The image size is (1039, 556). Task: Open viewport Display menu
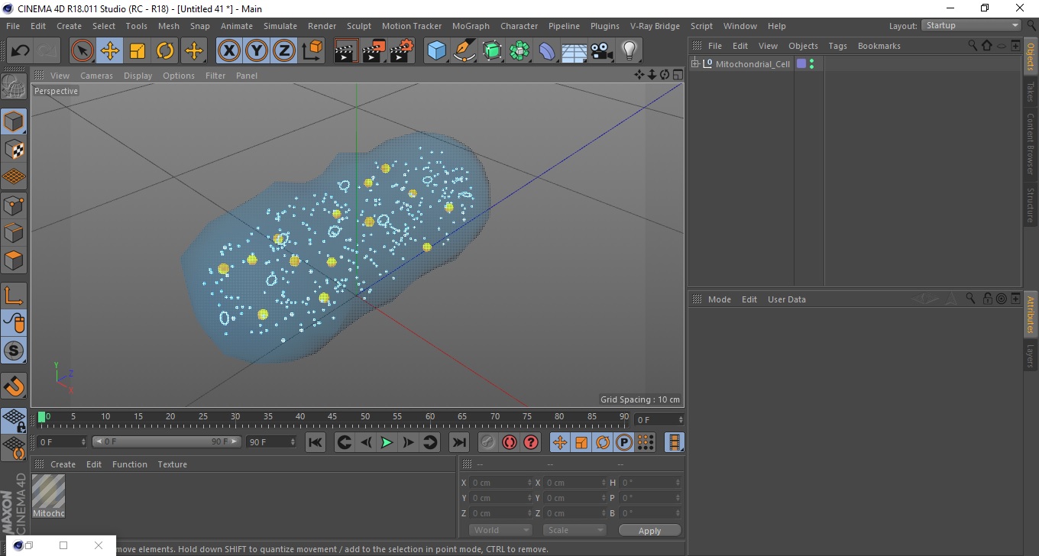click(x=138, y=76)
